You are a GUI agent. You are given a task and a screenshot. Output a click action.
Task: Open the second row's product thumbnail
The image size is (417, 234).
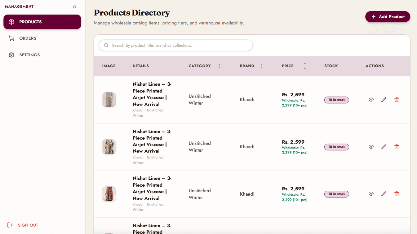(109, 147)
